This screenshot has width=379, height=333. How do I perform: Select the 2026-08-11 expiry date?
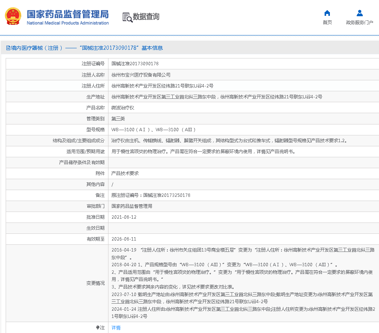(124, 239)
